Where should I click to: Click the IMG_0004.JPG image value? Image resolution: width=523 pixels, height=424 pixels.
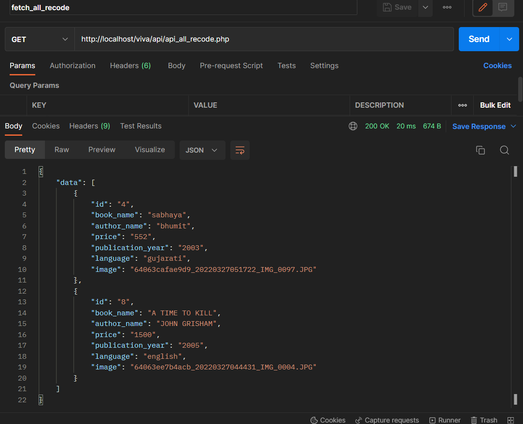pyautogui.click(x=223, y=367)
